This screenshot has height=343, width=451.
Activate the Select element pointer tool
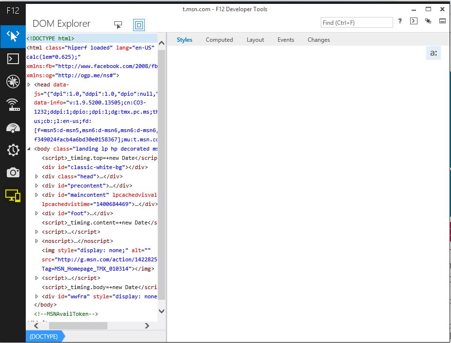[118, 25]
